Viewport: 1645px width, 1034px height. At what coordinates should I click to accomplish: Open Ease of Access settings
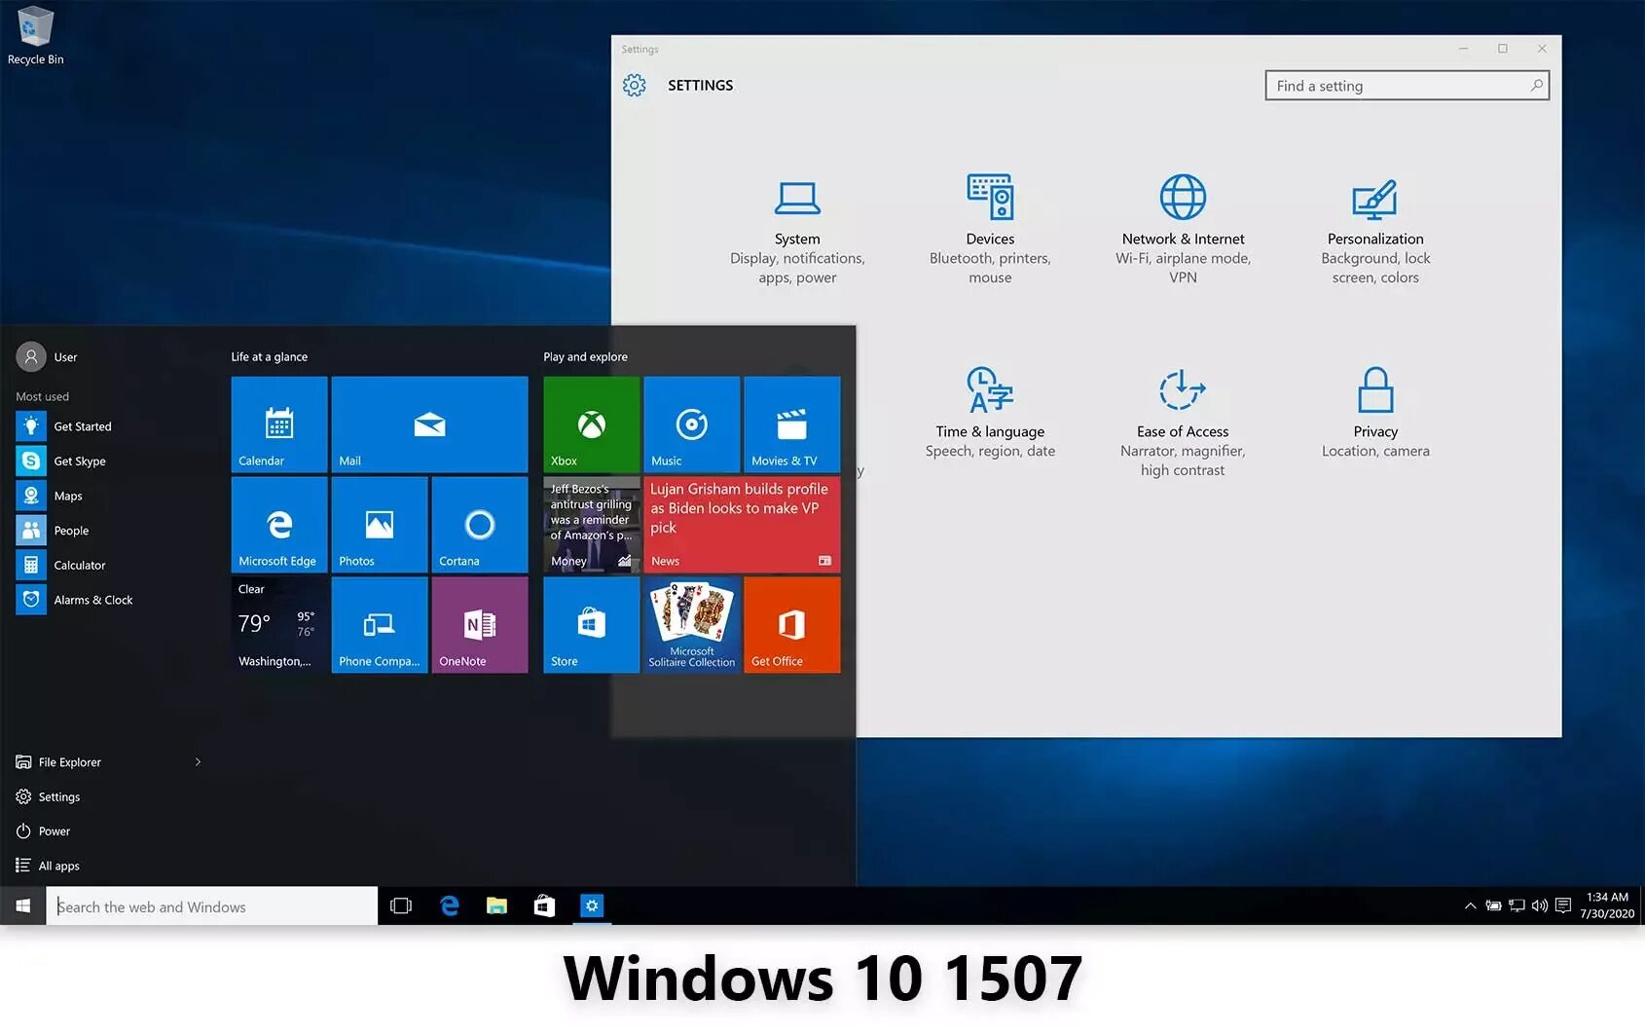point(1183,424)
